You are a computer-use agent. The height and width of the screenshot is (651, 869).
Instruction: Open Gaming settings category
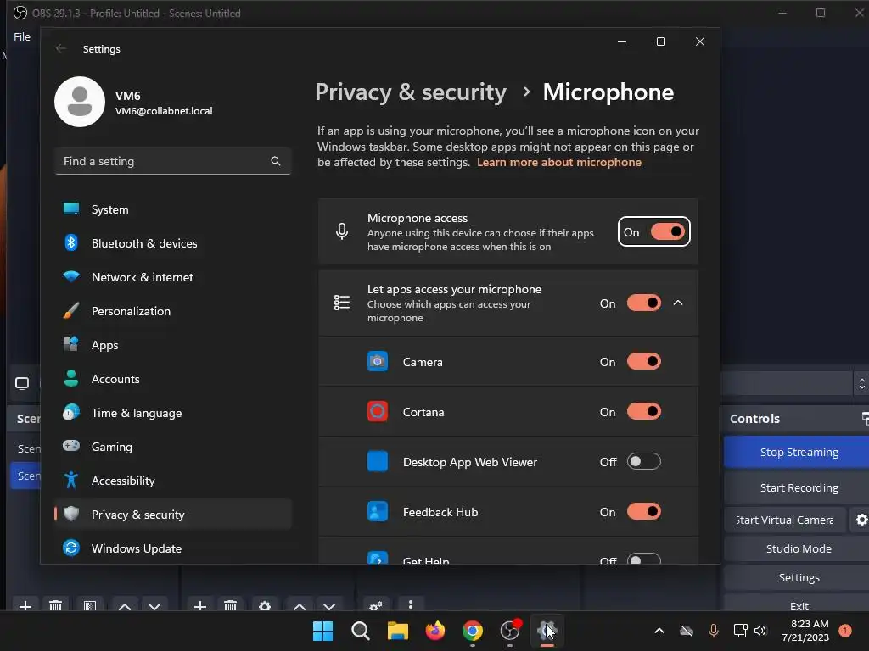point(173,446)
